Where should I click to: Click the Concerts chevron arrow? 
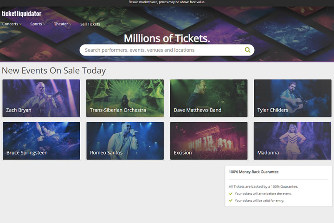tap(20, 24)
